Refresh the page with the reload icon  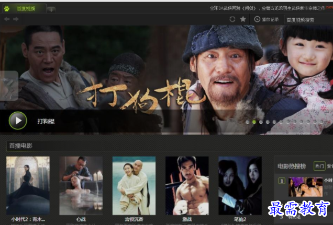232,19
